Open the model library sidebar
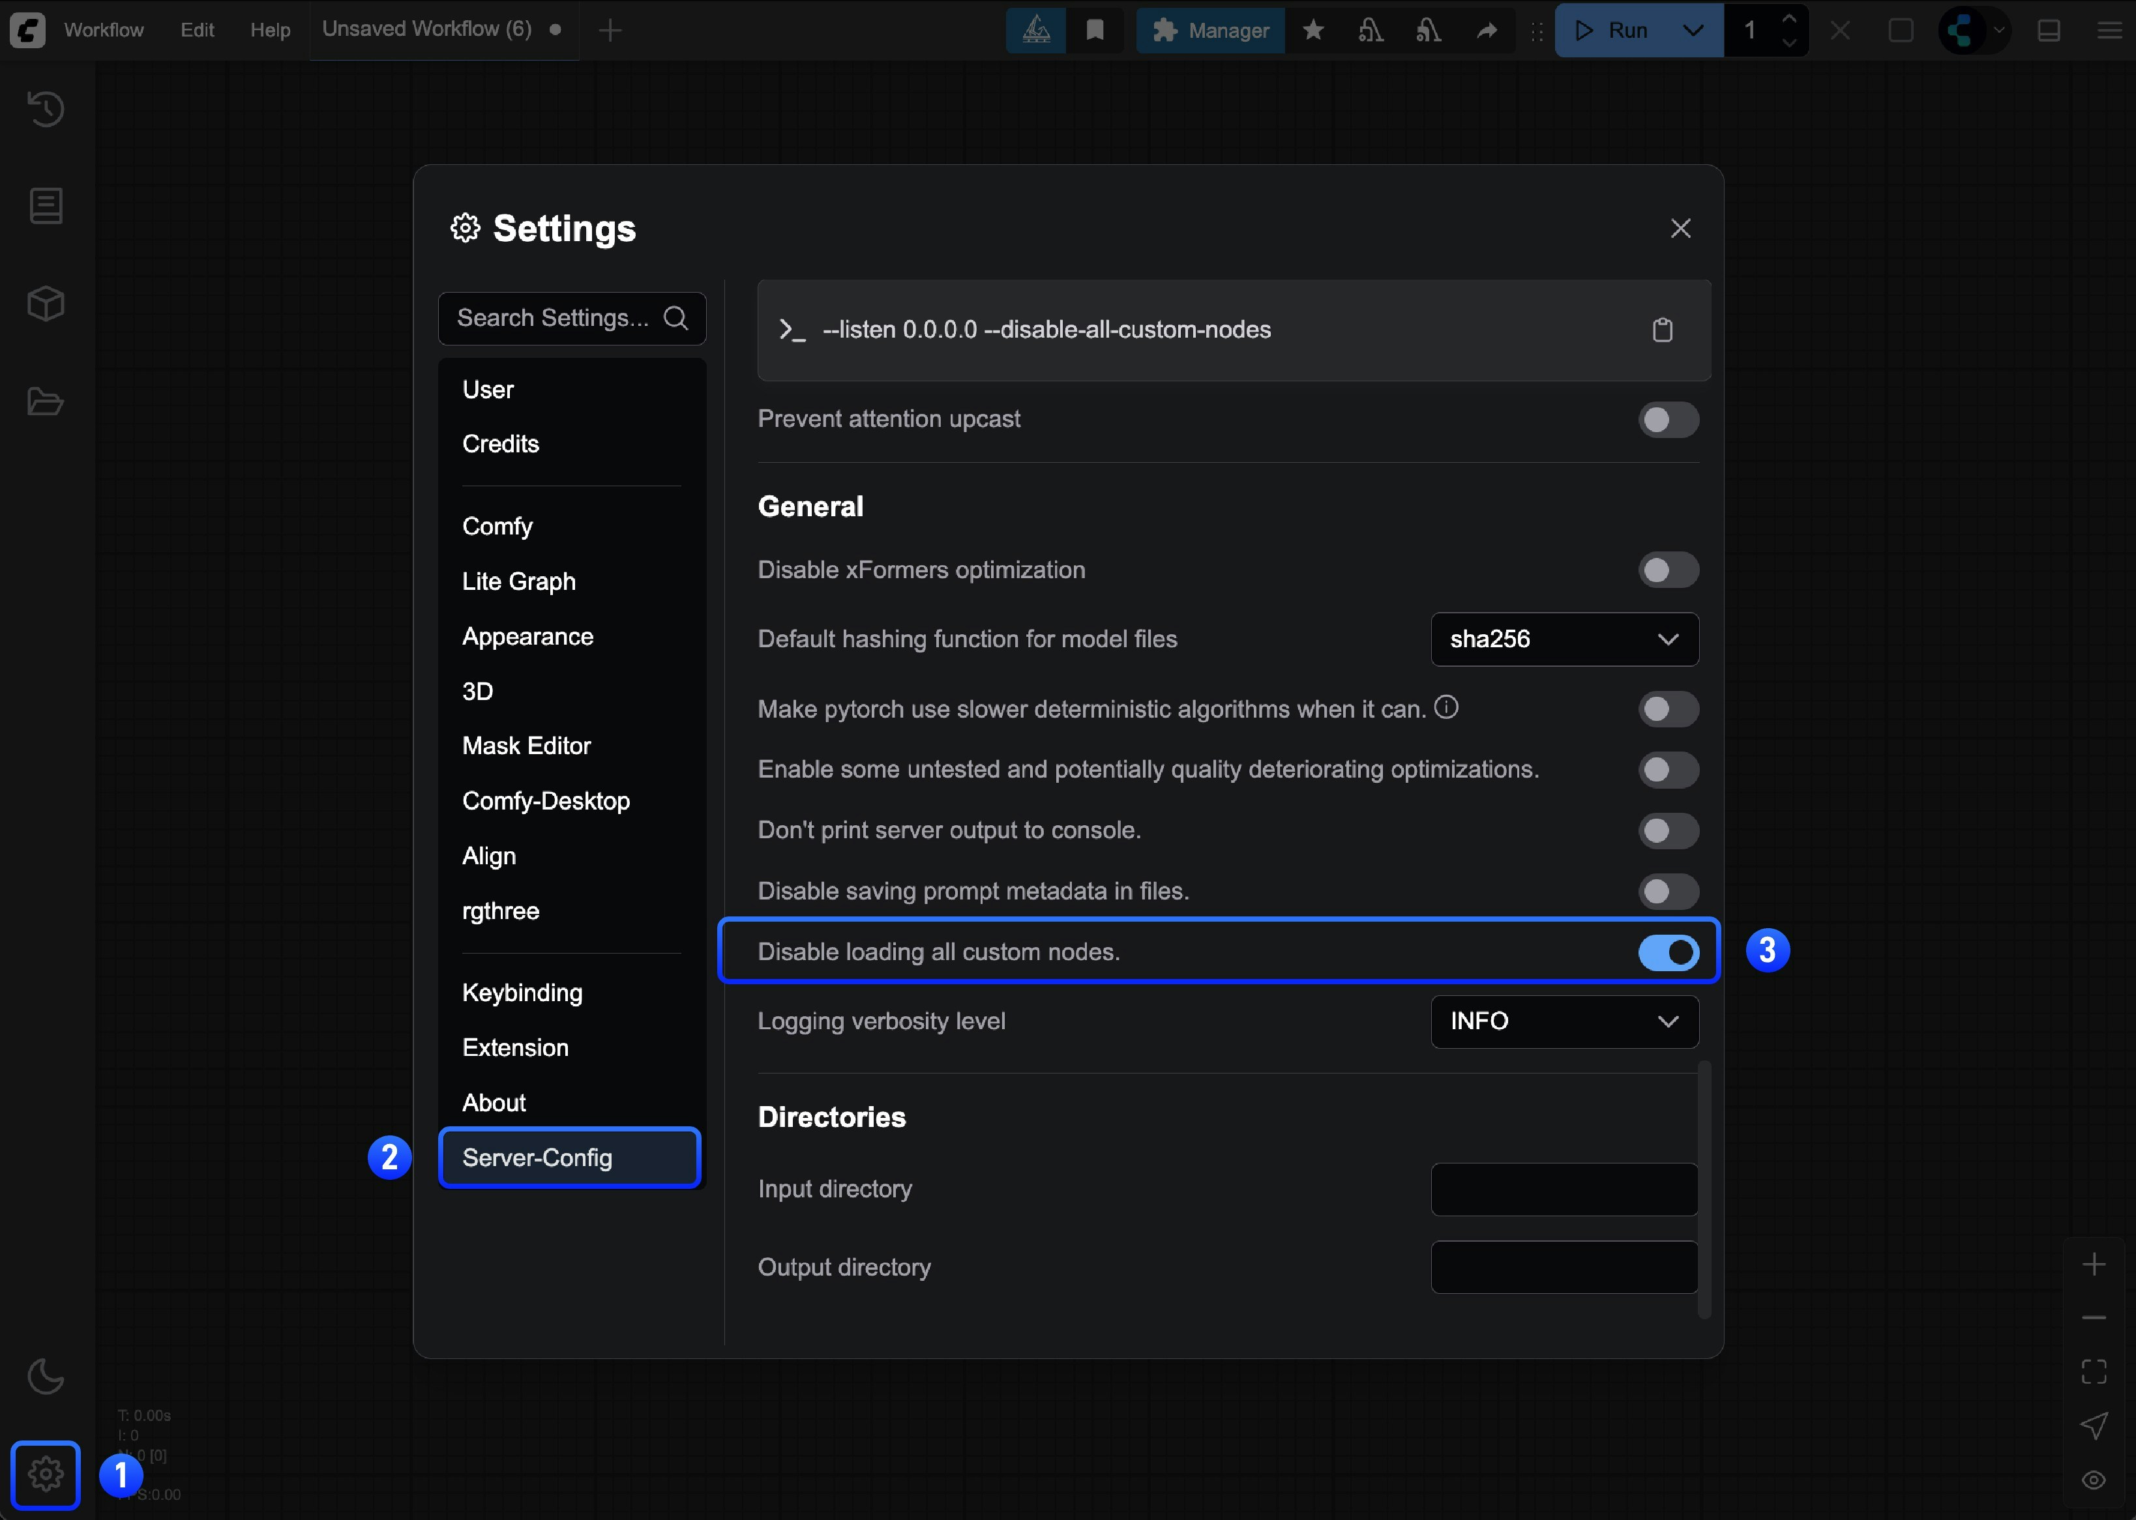Viewport: 2136px width, 1520px height. pyautogui.click(x=45, y=302)
